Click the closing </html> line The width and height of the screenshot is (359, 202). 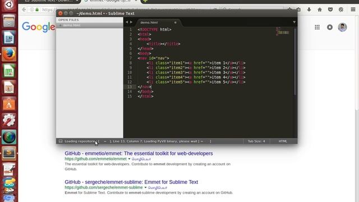[x=145, y=97]
